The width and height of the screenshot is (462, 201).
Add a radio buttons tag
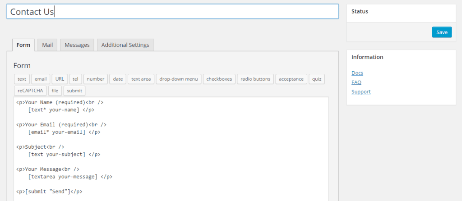tap(255, 79)
